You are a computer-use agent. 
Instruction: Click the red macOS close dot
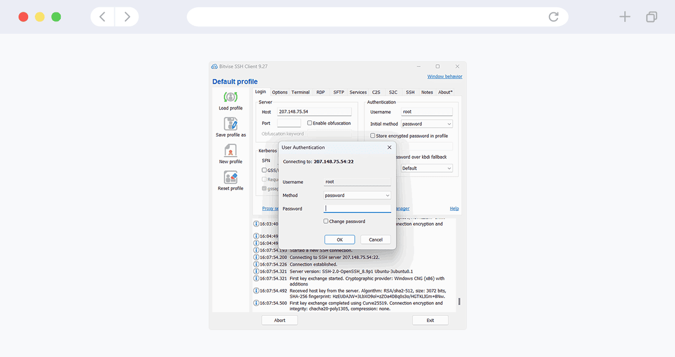click(23, 17)
